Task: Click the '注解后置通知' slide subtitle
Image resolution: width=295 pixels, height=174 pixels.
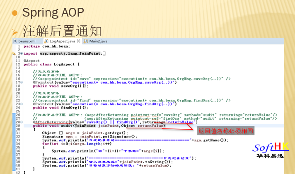Action: point(62,31)
